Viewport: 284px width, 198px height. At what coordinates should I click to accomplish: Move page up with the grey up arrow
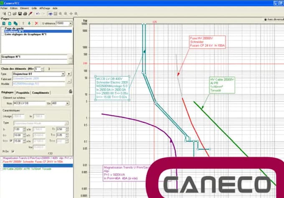pos(23,23)
